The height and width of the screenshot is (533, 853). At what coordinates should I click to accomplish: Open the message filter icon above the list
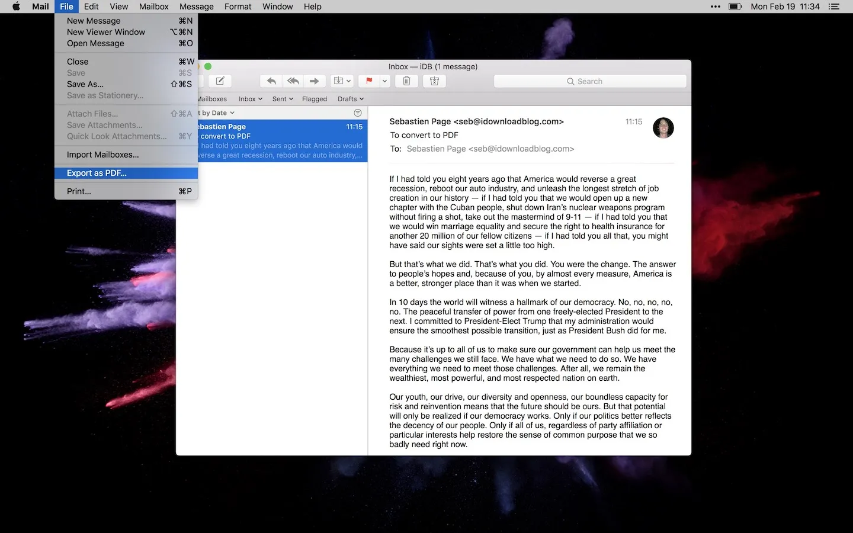(358, 113)
